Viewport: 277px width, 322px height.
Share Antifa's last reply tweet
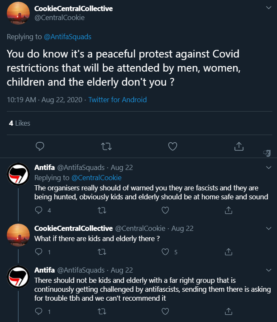(x=228, y=311)
